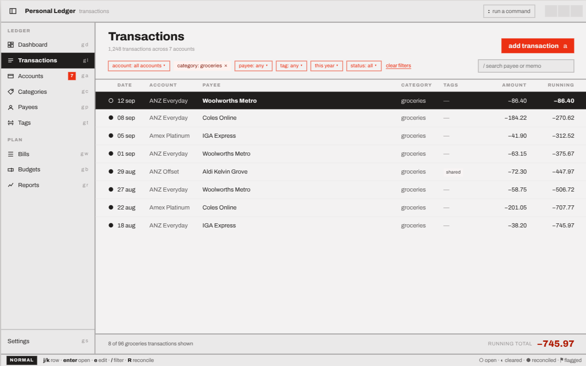Click the Reports chart icon

pyautogui.click(x=11, y=185)
